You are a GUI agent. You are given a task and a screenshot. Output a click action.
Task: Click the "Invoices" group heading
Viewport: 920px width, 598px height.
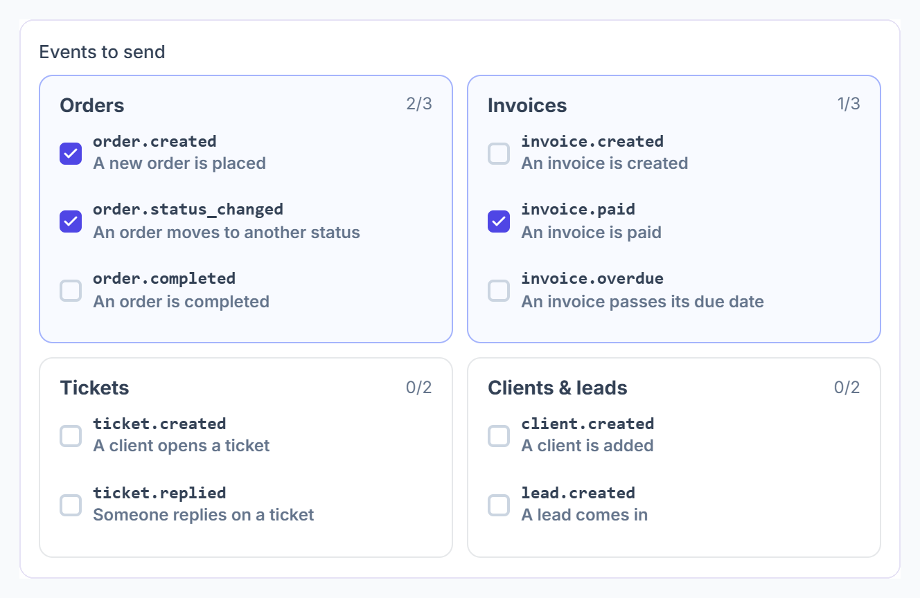[x=527, y=105]
